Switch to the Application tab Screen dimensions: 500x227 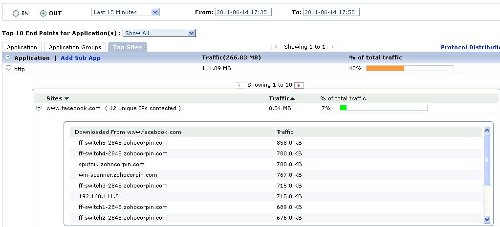point(22,47)
